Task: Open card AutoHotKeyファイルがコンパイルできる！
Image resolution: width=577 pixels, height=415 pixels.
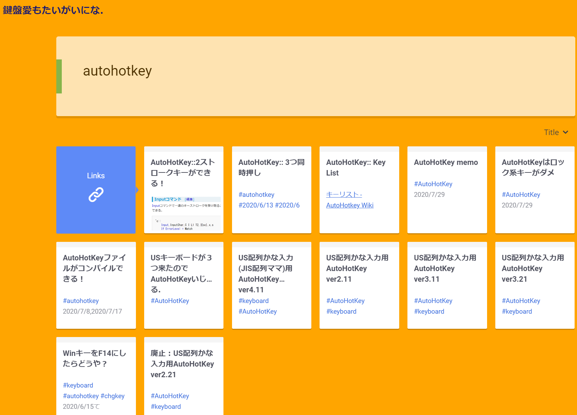Action: coord(96,285)
